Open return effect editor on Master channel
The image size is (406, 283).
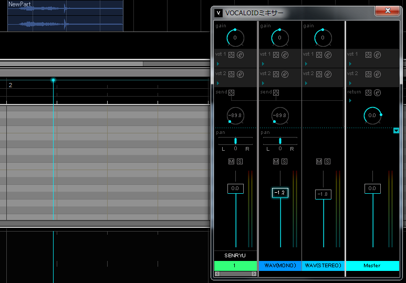tap(377, 93)
